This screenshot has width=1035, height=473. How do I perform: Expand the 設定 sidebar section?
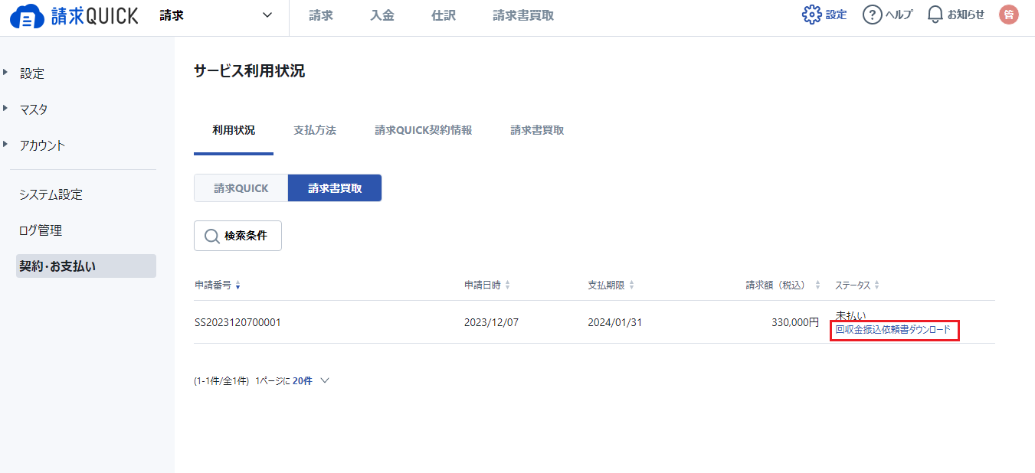pyautogui.click(x=32, y=73)
